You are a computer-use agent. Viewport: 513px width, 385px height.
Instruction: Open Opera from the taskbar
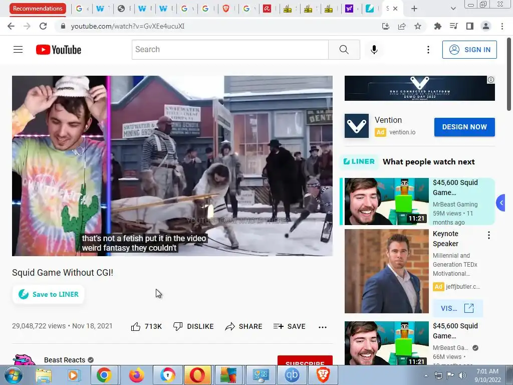(197, 375)
